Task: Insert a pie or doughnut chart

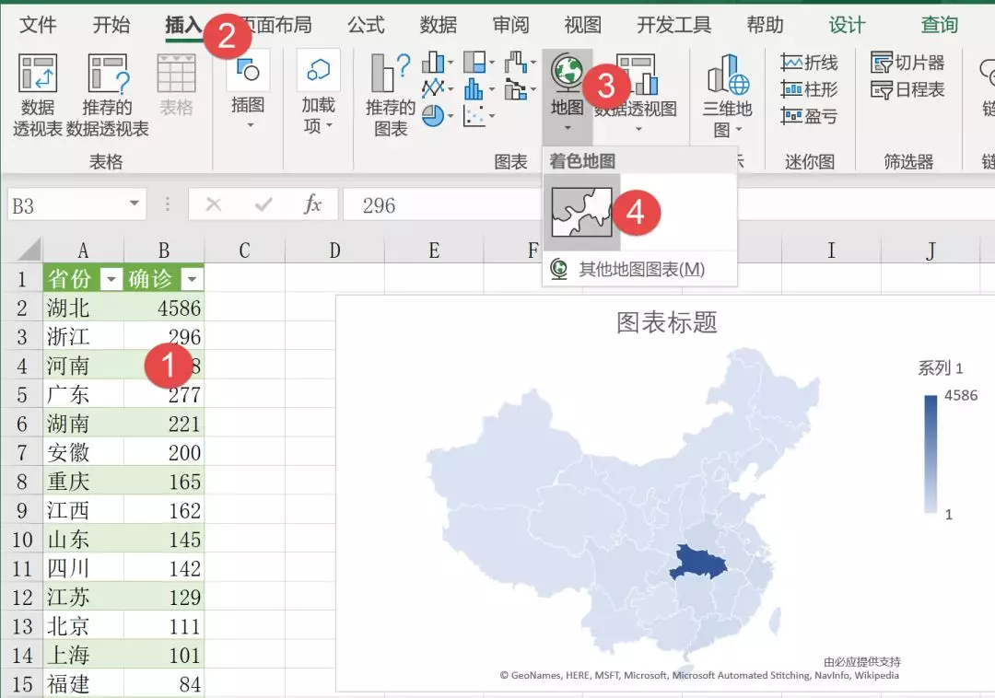Action: point(433,115)
